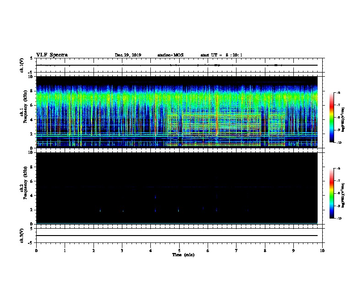Click the time axis tick label "6"
This screenshot has height=281, width=363.
pos(208,251)
